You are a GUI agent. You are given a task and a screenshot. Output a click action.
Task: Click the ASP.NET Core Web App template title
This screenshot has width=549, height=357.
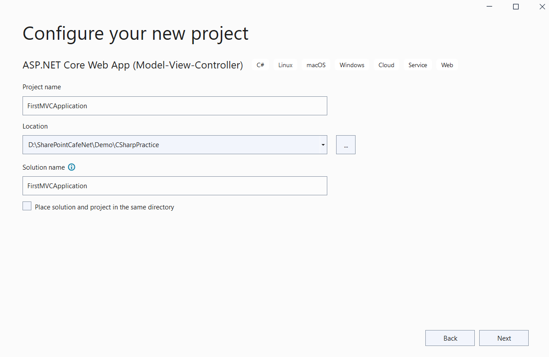[133, 65]
